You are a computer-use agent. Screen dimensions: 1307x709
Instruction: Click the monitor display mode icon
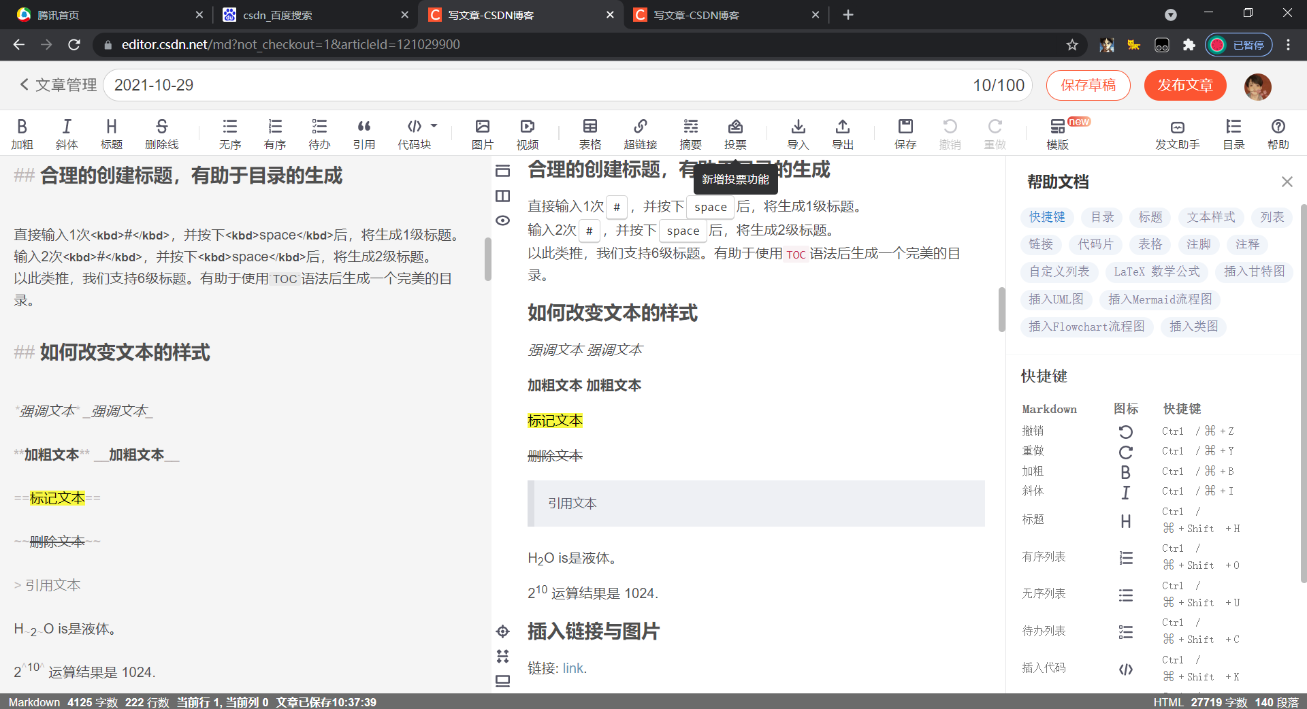pos(502,681)
